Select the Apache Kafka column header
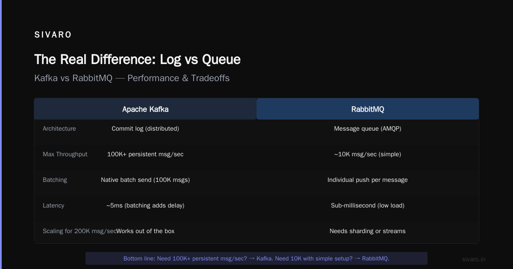Viewport: 513px width, 269px height. [145, 109]
